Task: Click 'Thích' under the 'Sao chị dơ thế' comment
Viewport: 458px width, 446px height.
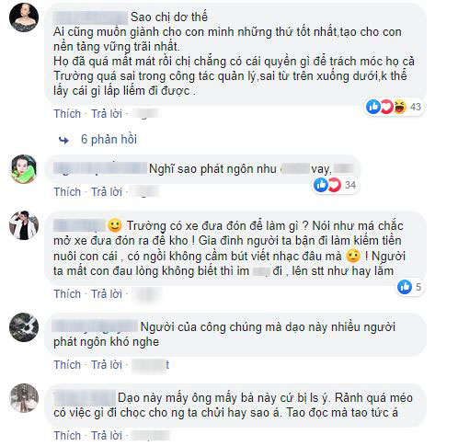Action: (67, 114)
